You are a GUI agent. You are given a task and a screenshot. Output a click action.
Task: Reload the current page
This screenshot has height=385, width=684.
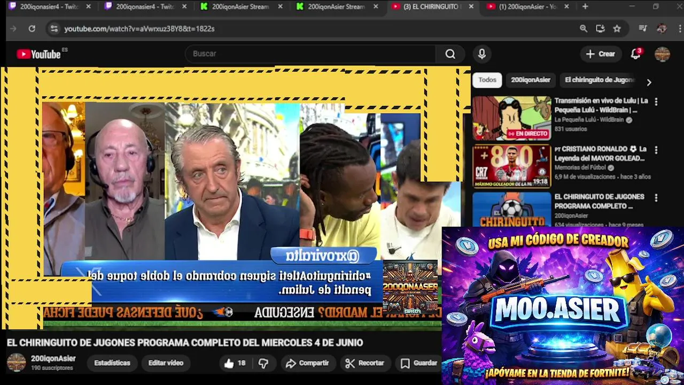point(32,28)
